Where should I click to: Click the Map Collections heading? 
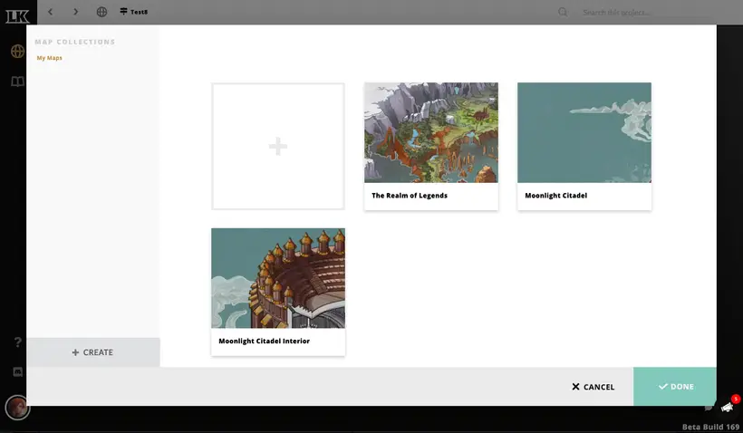tap(75, 42)
